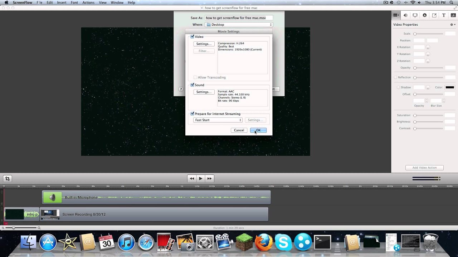This screenshot has width=458, height=257.
Task: Confirm Movie Settings with OK
Action: pos(258,130)
